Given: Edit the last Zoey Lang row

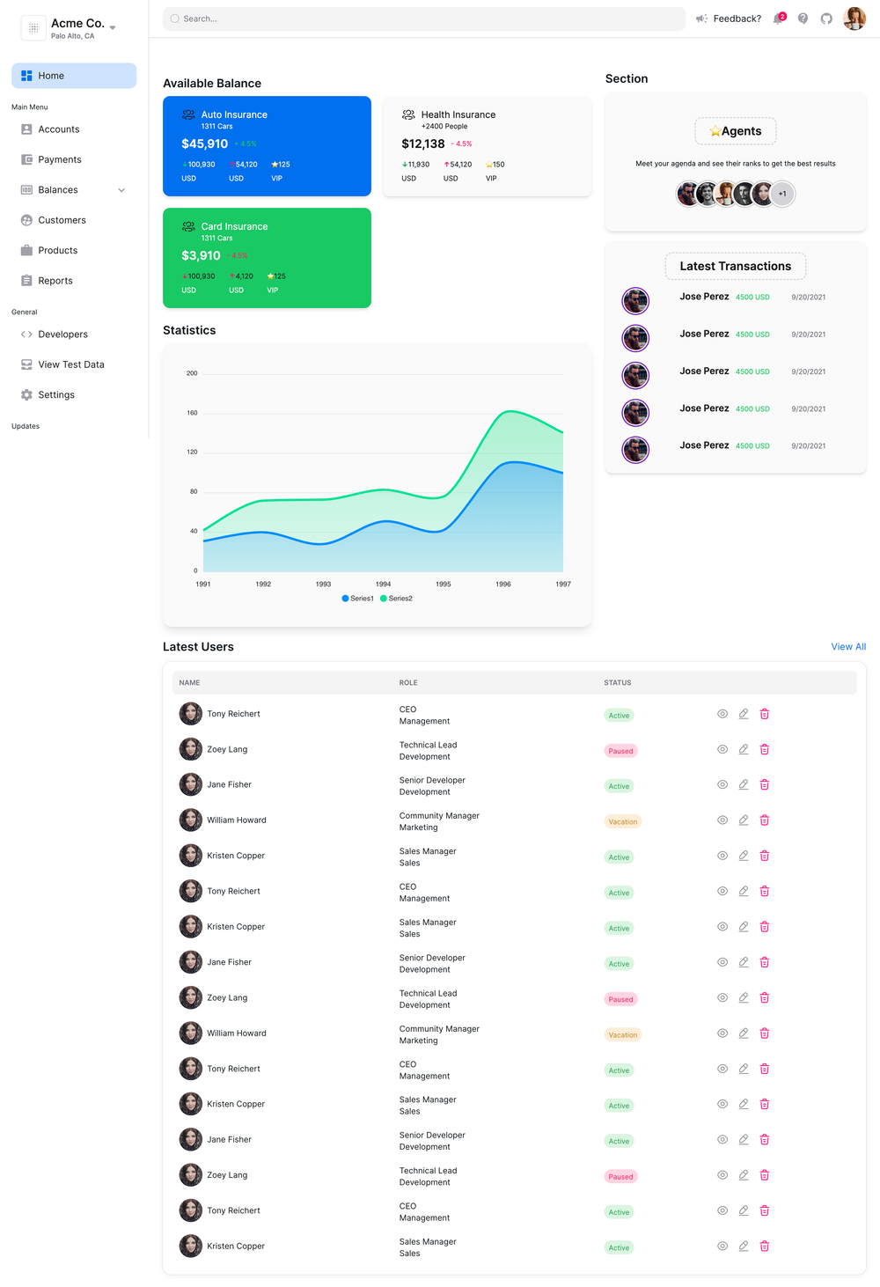Looking at the screenshot, I should point(744,1175).
